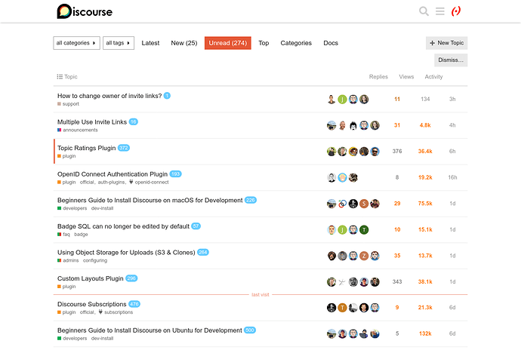Open Using Object Storage for Uploads topic

126,253
